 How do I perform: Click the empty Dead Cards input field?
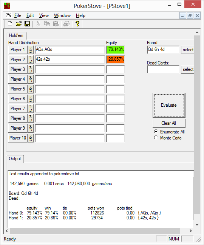point(163,69)
